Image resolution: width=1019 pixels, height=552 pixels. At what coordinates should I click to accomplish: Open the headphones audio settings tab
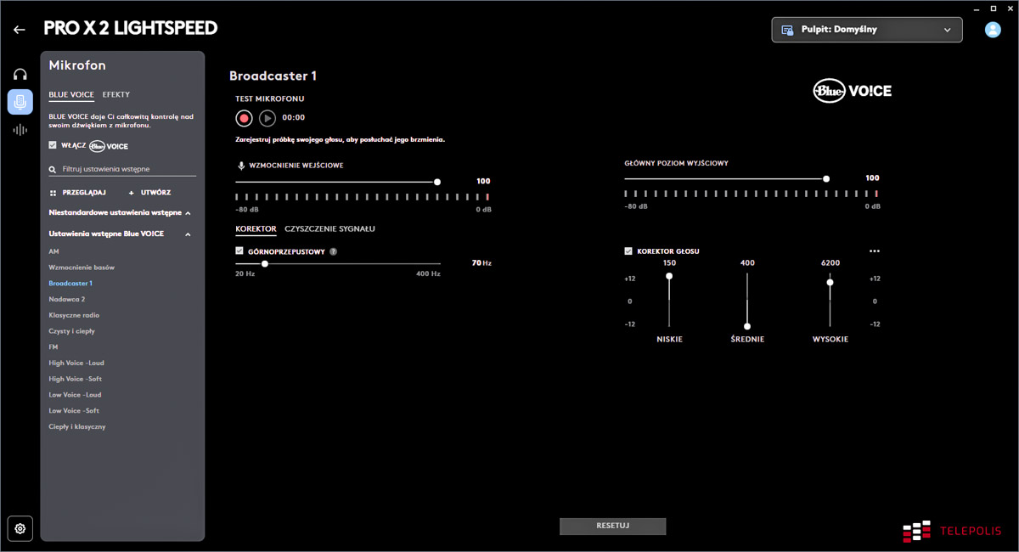20,74
